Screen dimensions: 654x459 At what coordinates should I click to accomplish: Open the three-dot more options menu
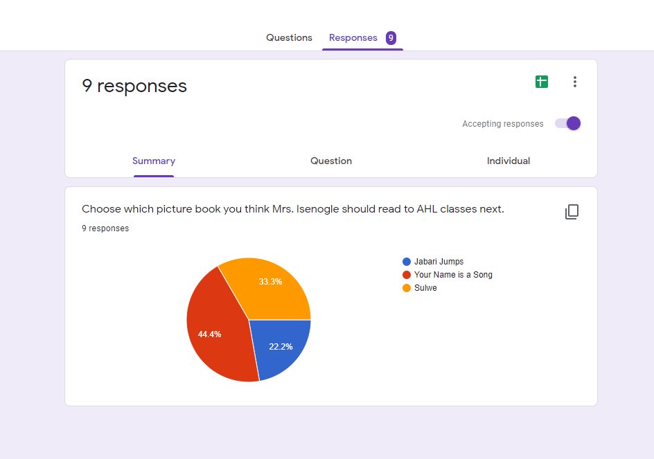[575, 82]
